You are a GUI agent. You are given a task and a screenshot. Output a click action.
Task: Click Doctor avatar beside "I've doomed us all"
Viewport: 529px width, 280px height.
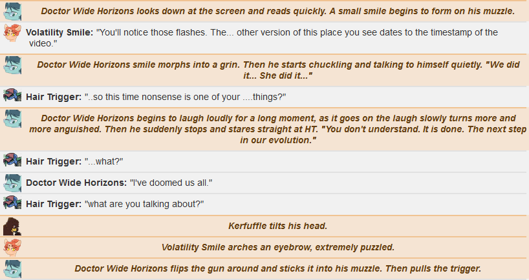[12, 183]
